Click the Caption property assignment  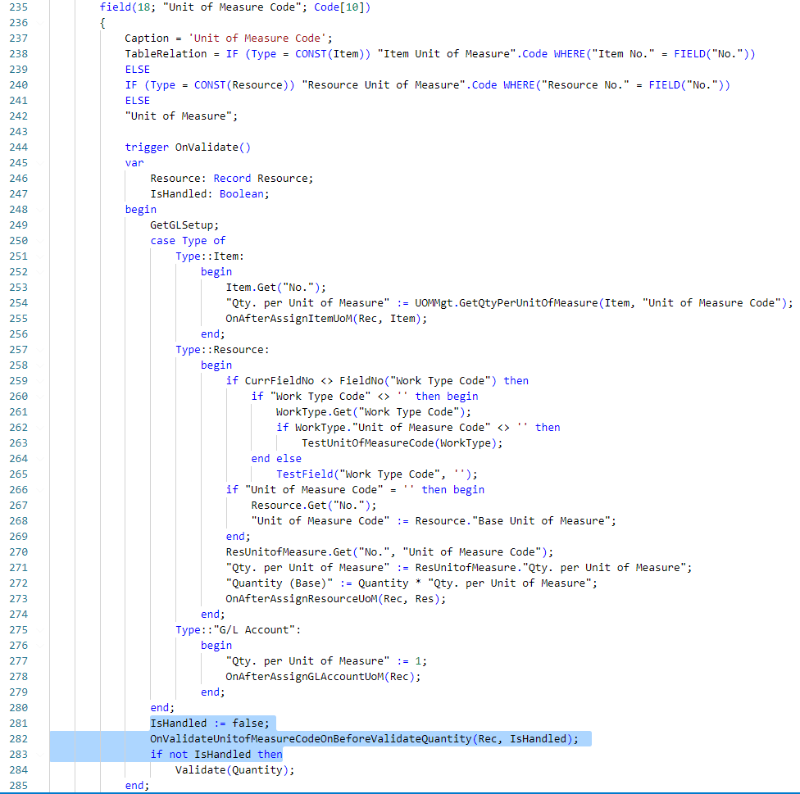click(148, 38)
